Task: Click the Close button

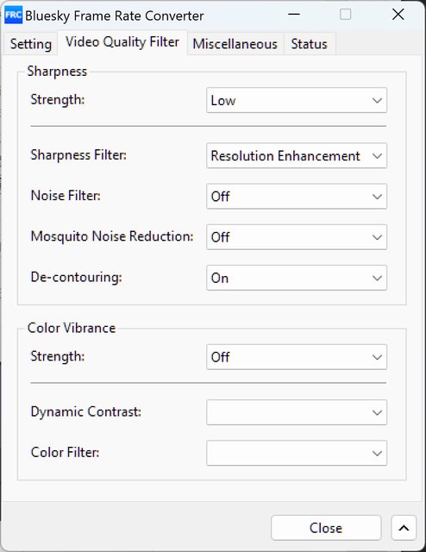Action: tap(326, 528)
